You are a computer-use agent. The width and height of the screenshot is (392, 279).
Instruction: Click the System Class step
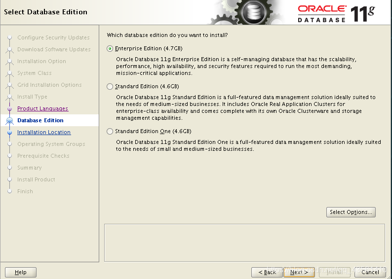tap(35, 73)
